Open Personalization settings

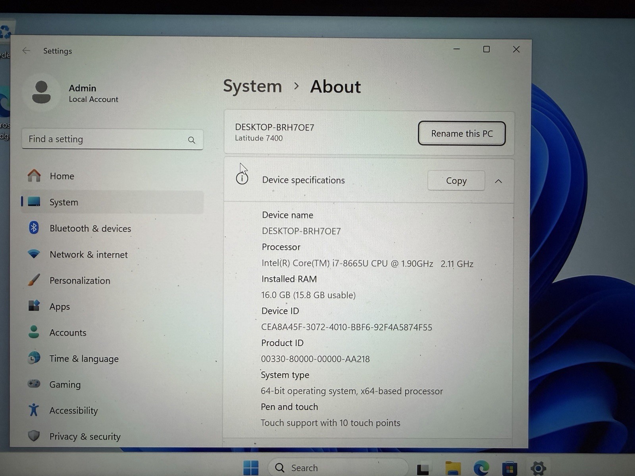coord(113,280)
